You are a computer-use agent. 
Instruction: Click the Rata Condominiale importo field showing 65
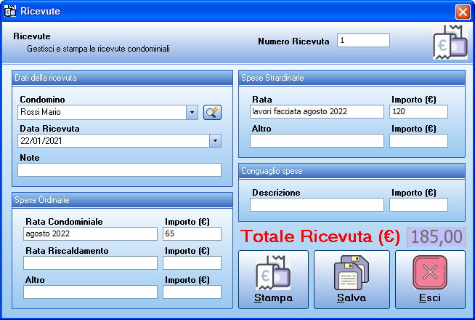pos(192,234)
